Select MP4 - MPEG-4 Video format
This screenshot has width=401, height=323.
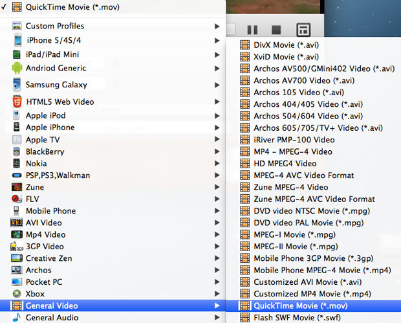(314, 151)
